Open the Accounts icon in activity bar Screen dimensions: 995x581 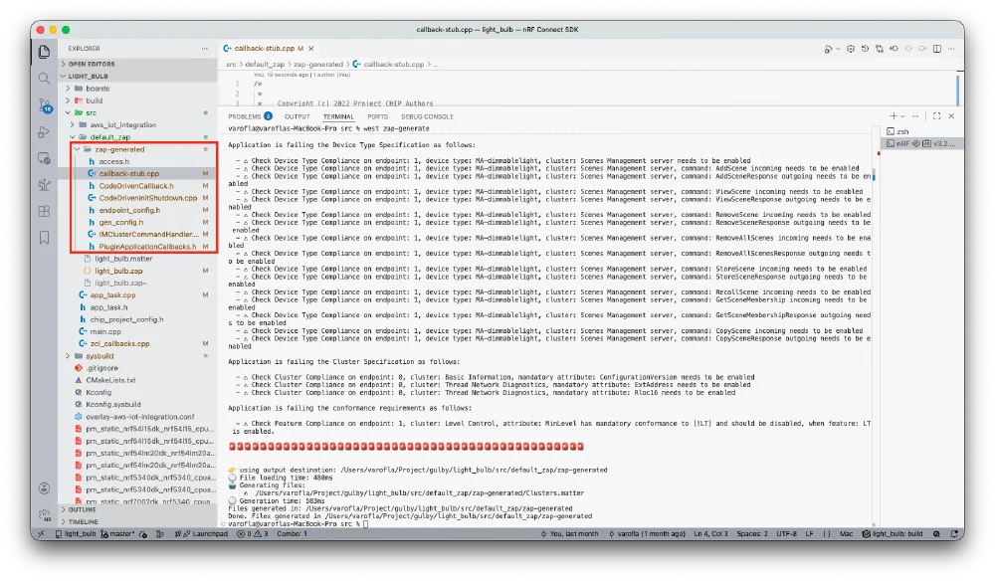[44, 488]
